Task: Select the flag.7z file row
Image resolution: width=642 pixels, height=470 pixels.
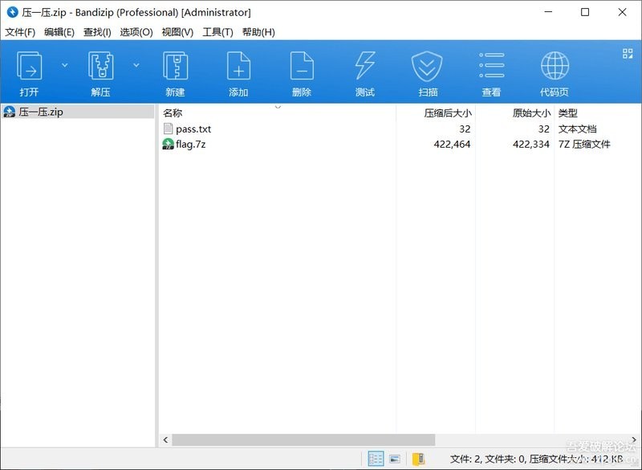Action: pos(399,145)
